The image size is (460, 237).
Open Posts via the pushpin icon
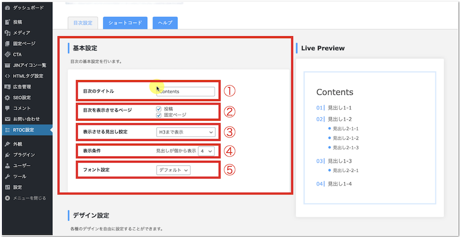(7, 22)
